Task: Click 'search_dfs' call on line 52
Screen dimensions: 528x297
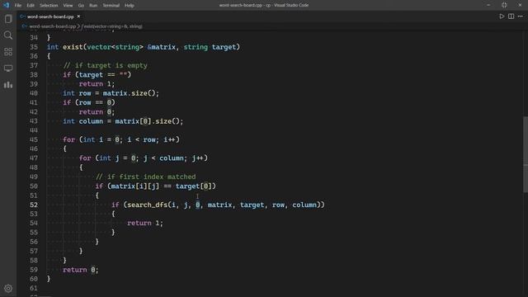Action: click(x=148, y=205)
